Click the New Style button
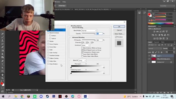 click(119, 34)
